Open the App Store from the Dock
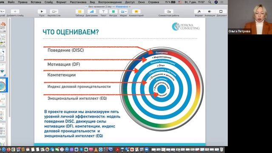 coord(67,150)
